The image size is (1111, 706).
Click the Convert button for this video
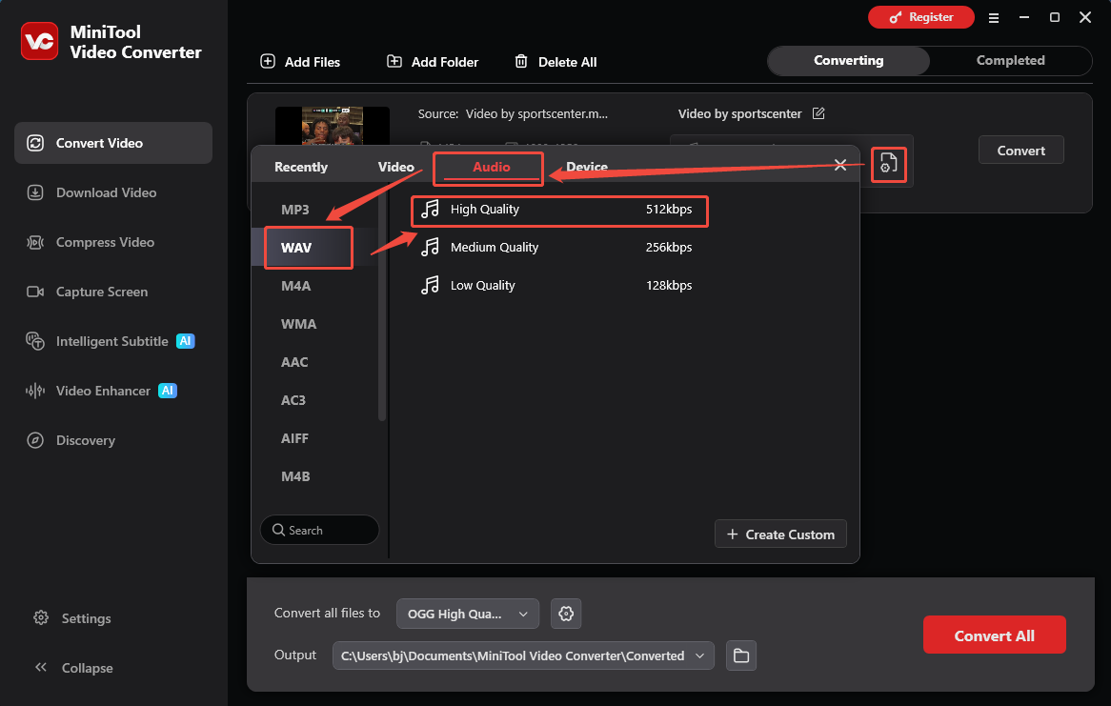point(1021,151)
